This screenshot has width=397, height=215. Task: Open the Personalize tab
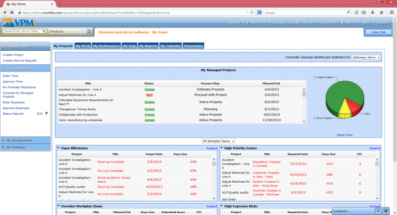193,46
